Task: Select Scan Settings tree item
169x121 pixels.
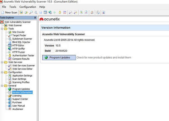Action: pyautogui.click(x=19, y=79)
